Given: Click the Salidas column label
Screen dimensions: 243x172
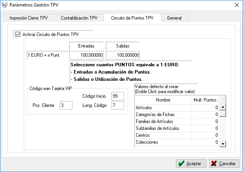Looking at the screenshot, I should (123, 46).
